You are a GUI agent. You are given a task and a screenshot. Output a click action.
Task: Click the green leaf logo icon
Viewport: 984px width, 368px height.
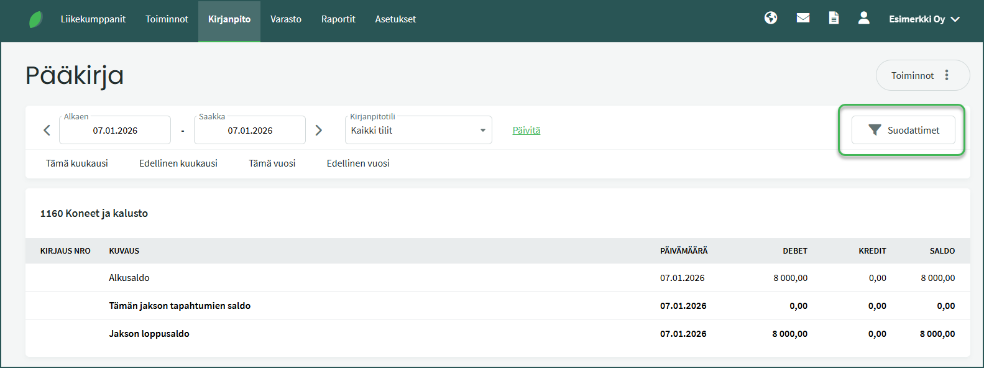click(x=36, y=19)
